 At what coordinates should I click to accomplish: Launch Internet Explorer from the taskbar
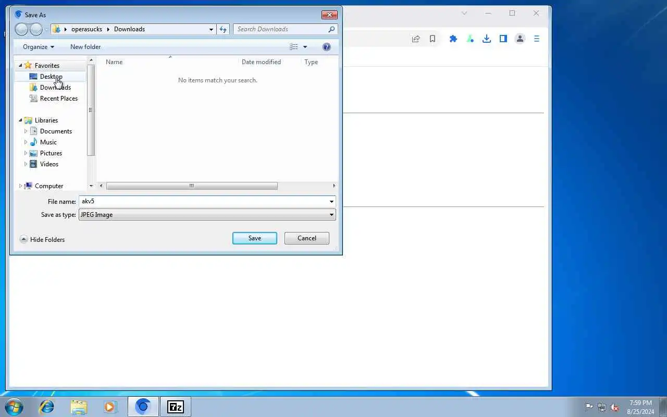47,407
